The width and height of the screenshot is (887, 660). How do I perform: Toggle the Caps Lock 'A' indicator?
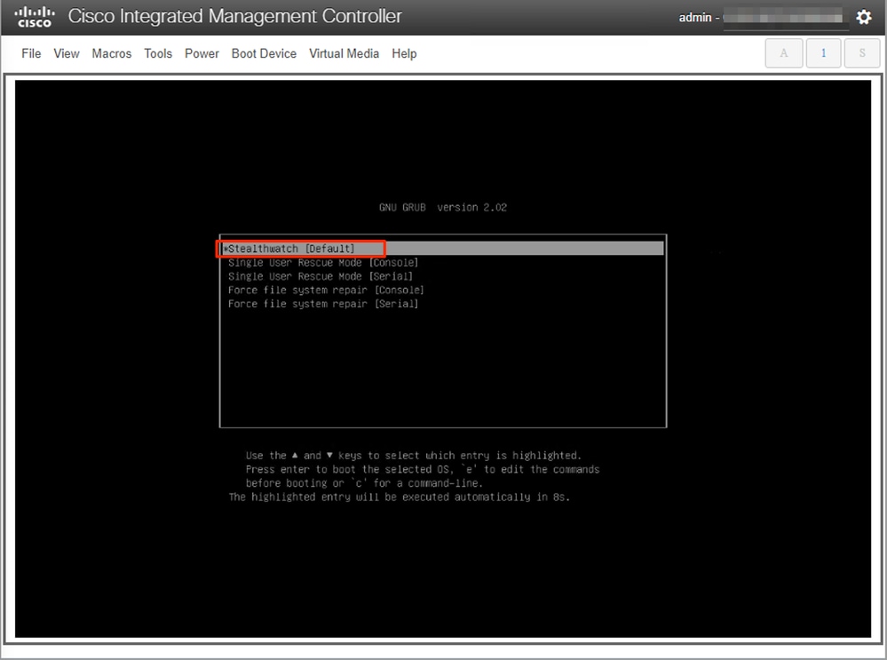[x=783, y=53]
